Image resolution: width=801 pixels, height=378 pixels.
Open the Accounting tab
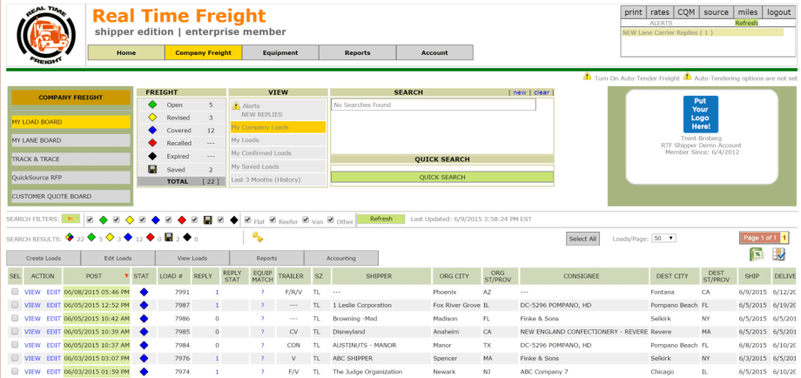click(x=341, y=258)
